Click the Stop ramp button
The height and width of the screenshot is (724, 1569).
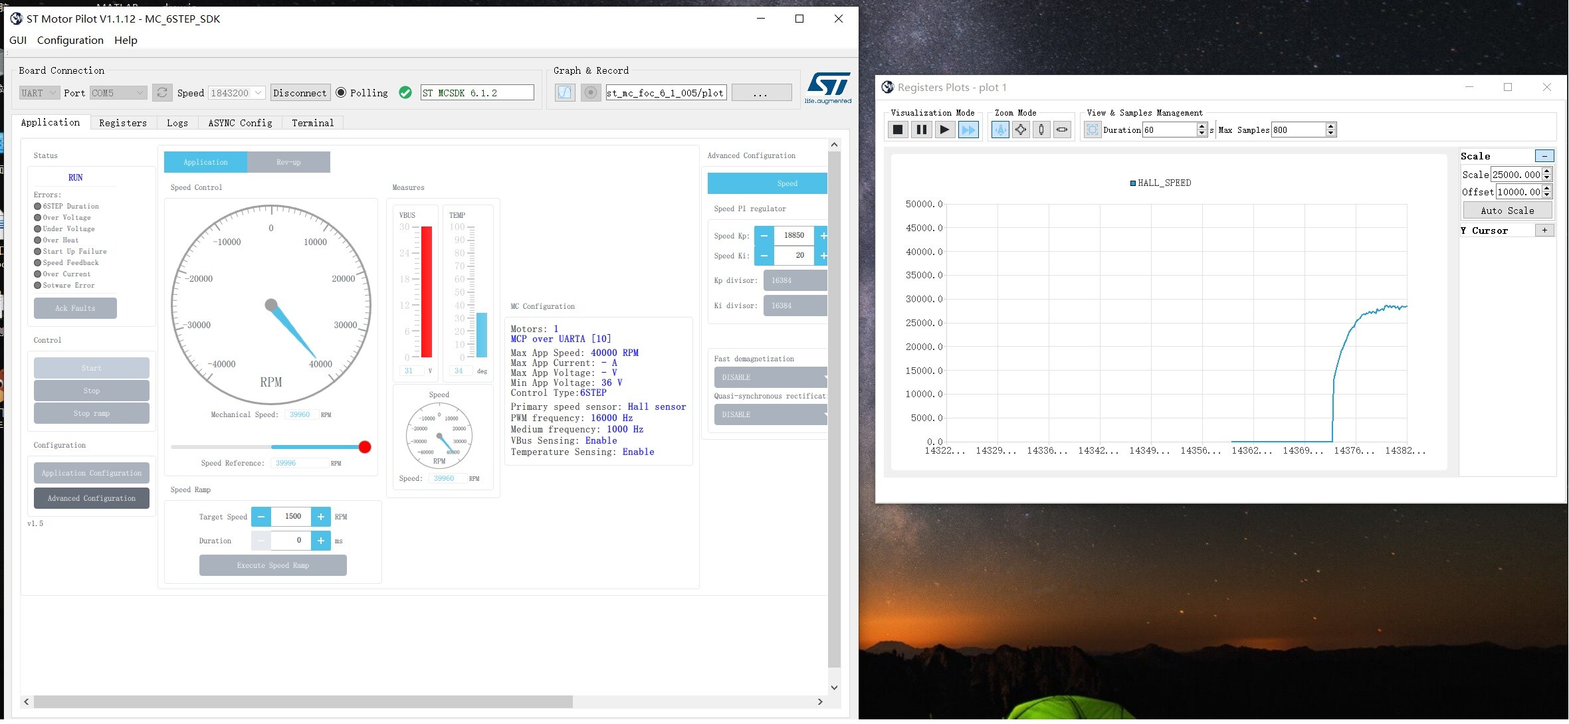click(92, 413)
